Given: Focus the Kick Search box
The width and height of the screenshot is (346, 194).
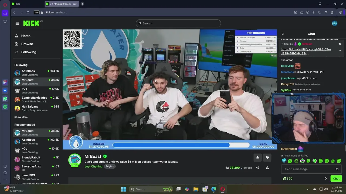Looking at the screenshot, I should tap(178, 23).
